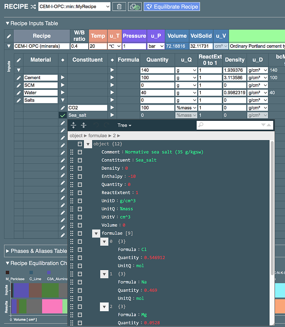Click formulae in the breadcrumb path
285x327 pixels.
point(98,135)
